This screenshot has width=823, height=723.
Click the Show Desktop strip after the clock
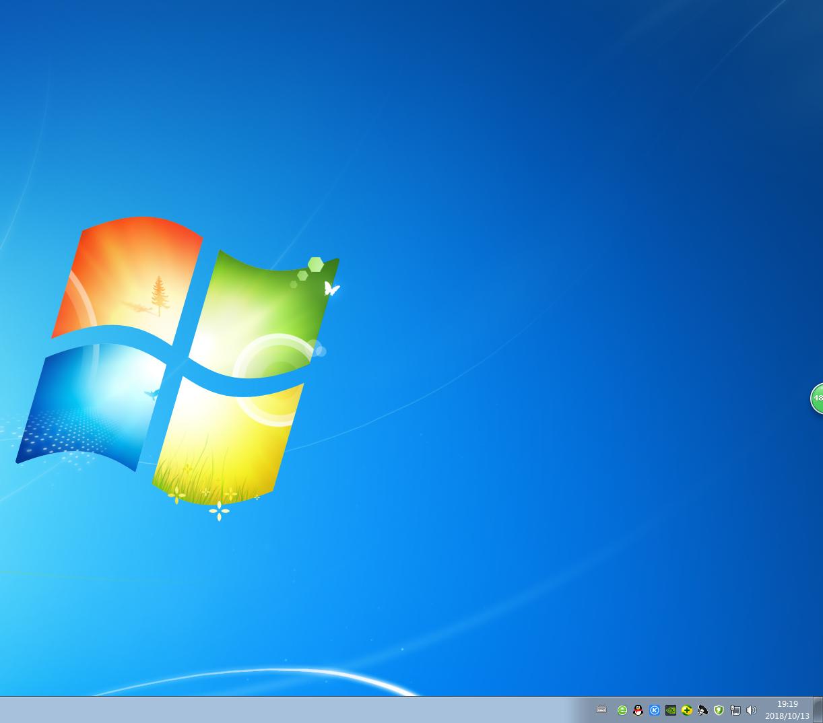(x=818, y=710)
